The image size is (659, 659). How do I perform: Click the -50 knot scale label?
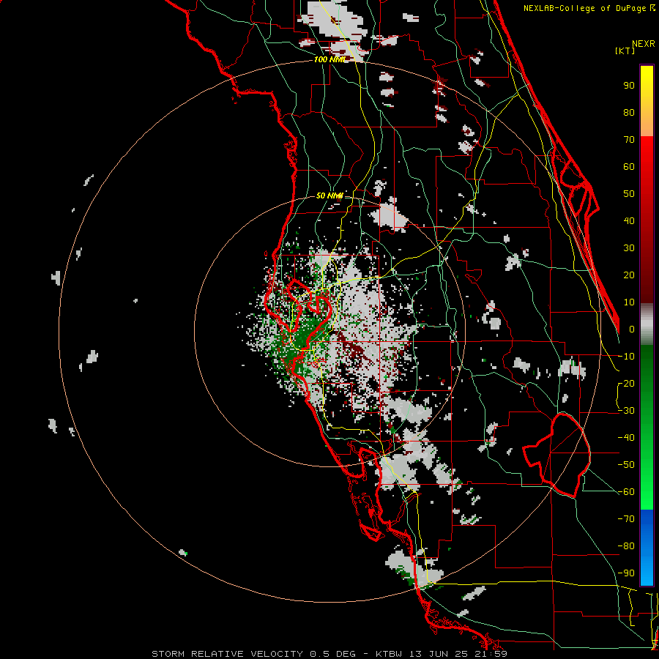626,465
